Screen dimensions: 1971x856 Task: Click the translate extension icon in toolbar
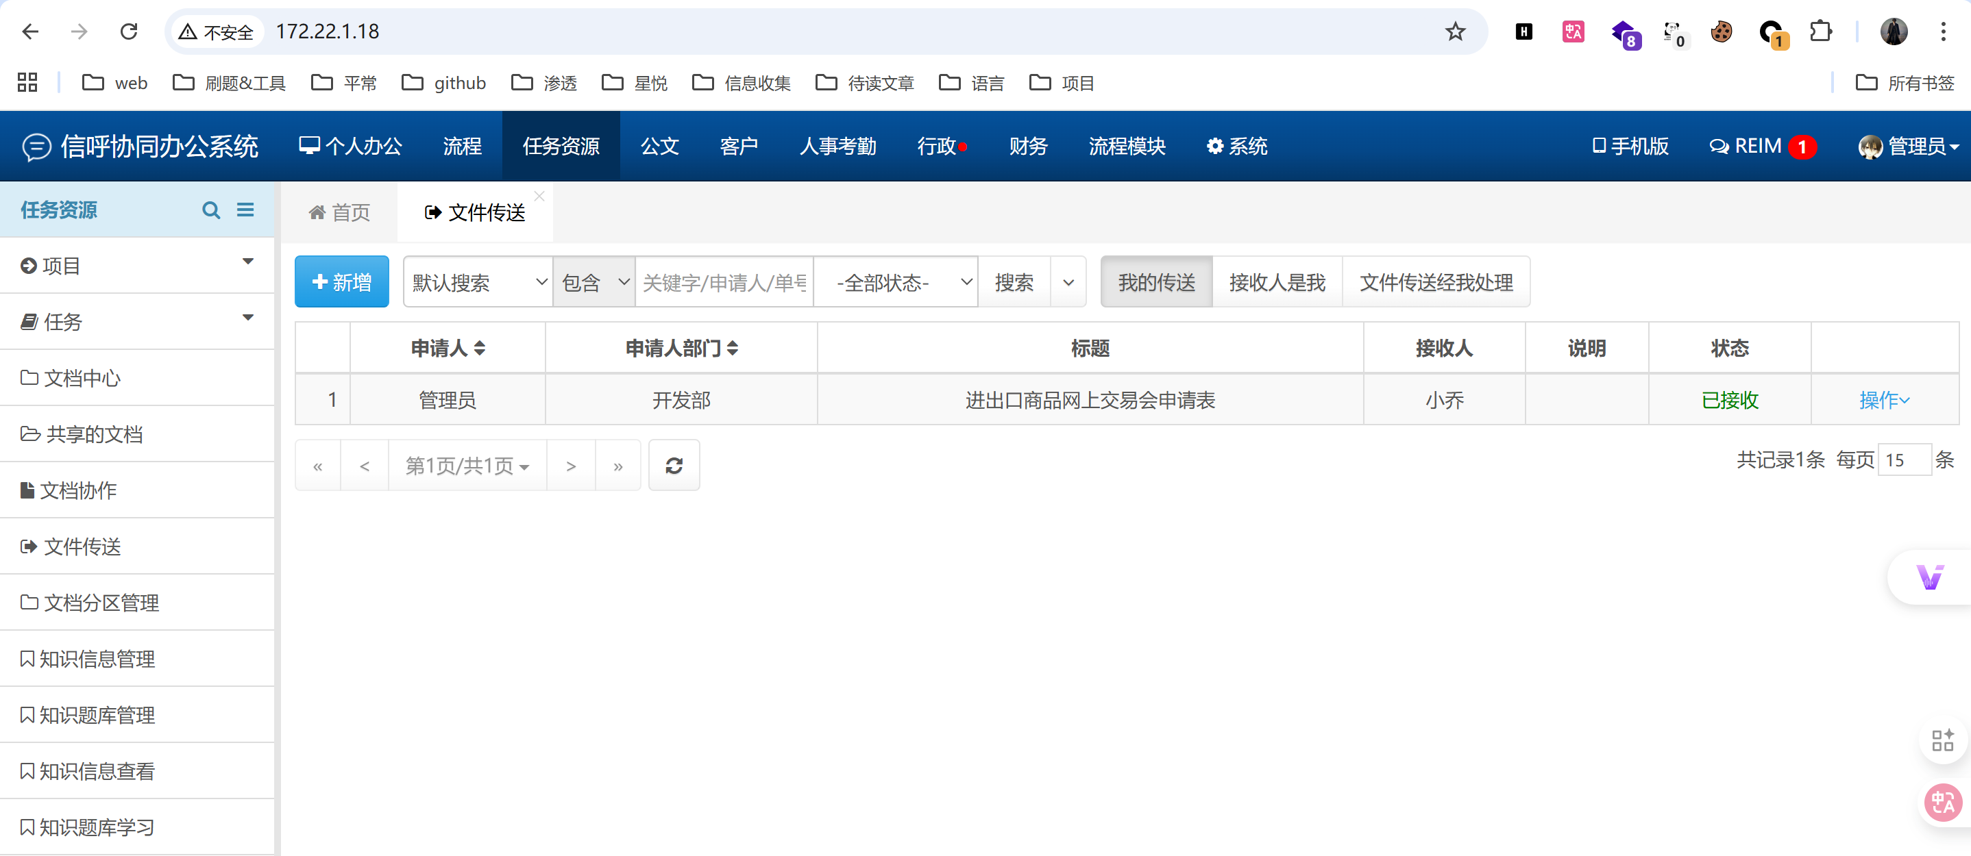1572,32
